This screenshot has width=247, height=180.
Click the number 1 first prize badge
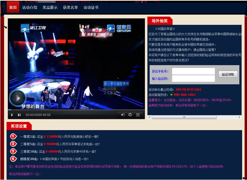(13, 137)
